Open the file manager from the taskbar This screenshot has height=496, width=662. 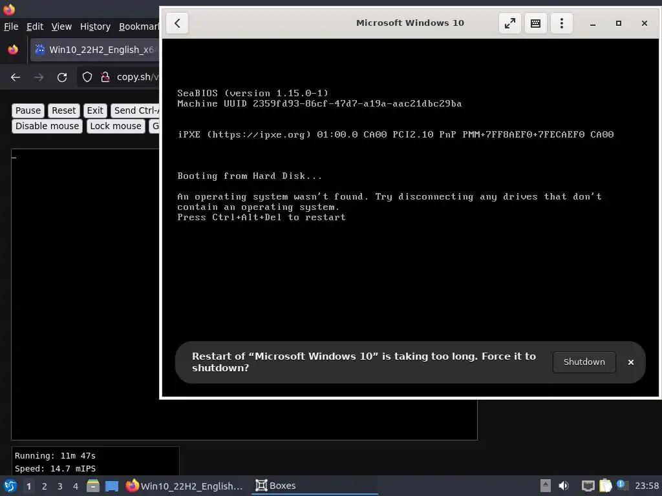(x=93, y=486)
